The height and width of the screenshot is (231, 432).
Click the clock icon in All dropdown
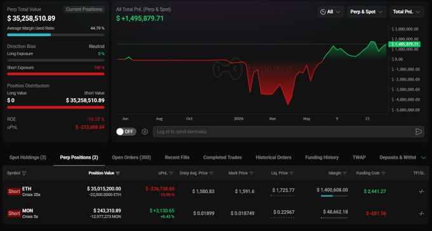tap(323, 12)
